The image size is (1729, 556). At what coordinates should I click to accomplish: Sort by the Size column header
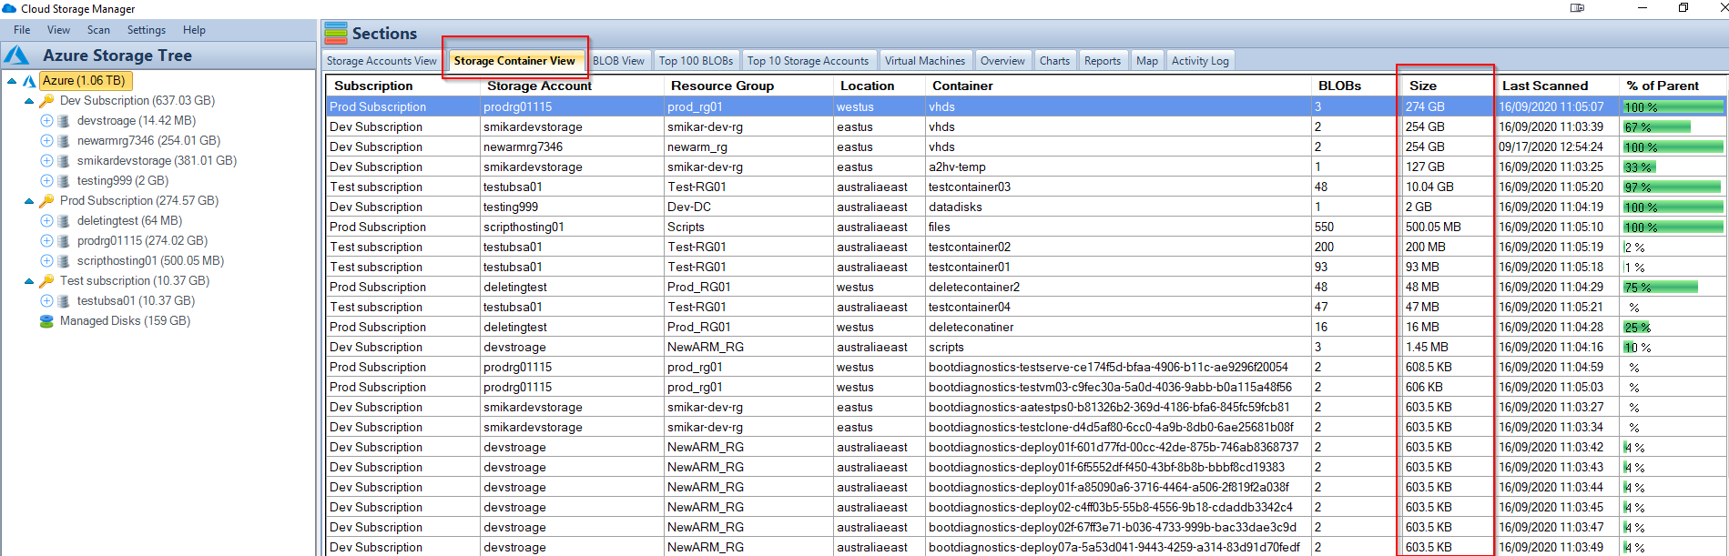(1449, 86)
